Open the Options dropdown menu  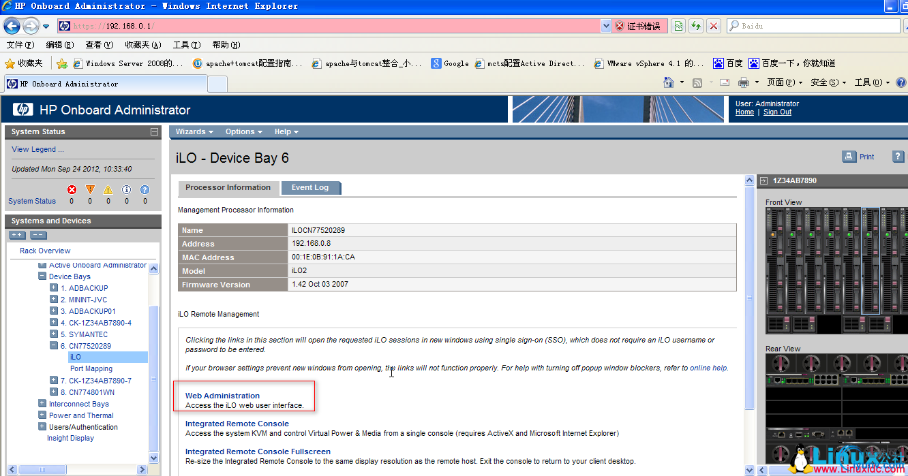[243, 131]
